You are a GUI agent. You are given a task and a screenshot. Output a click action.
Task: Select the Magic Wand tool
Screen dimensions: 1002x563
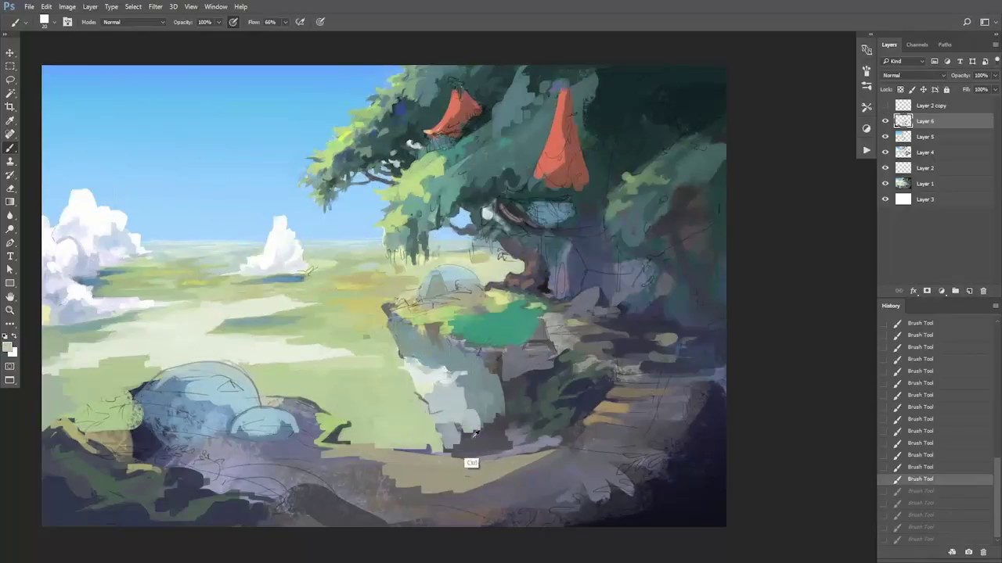[10, 93]
